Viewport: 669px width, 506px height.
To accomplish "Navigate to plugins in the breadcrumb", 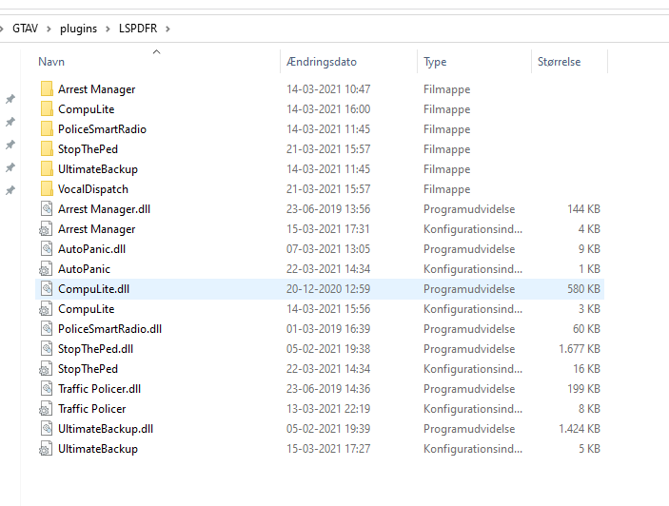I will (x=78, y=29).
